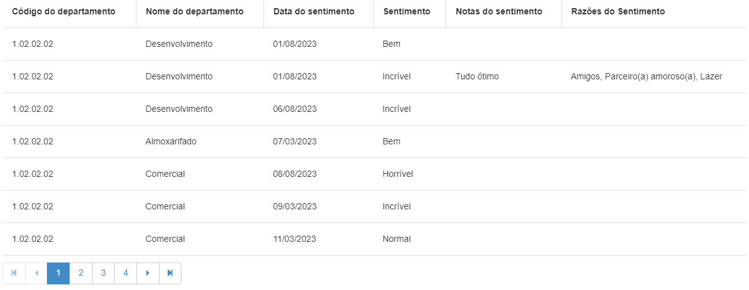749x290 pixels.
Task: Sort by the Sentimento column header
Action: tap(406, 12)
